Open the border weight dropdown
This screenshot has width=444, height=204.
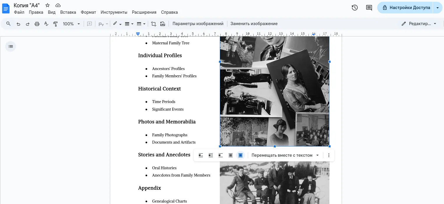tap(128, 24)
